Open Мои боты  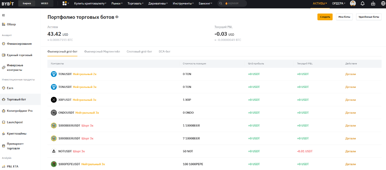click(344, 17)
